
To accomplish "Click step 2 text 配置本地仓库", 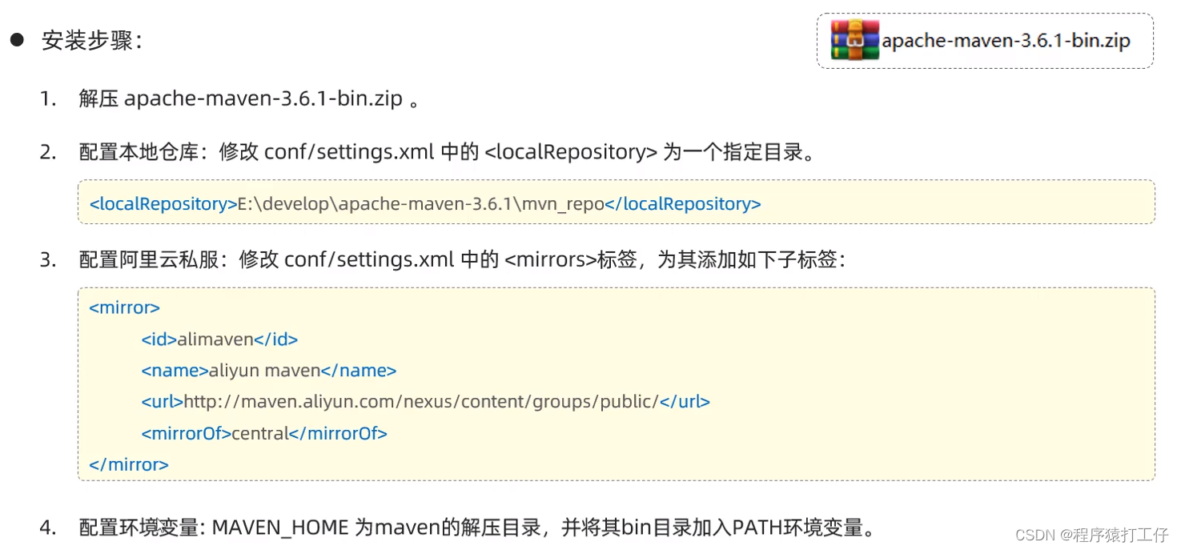I will click(447, 152).
